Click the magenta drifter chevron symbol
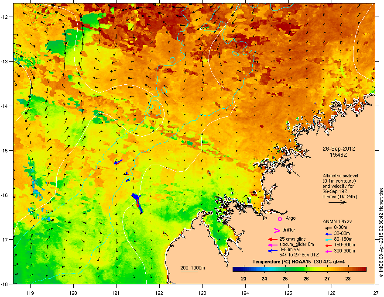The height and width of the screenshot is (297, 384). pos(277,230)
